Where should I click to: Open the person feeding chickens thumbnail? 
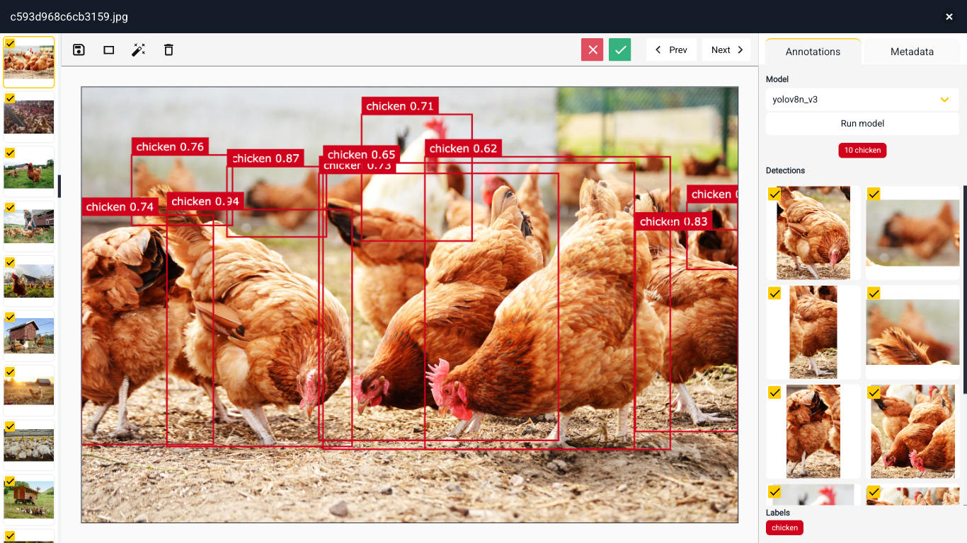click(29, 226)
